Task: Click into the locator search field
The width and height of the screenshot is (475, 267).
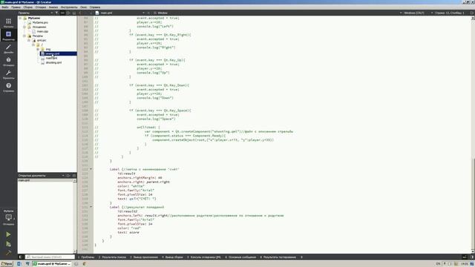Action: pyautogui.click(x=50, y=257)
